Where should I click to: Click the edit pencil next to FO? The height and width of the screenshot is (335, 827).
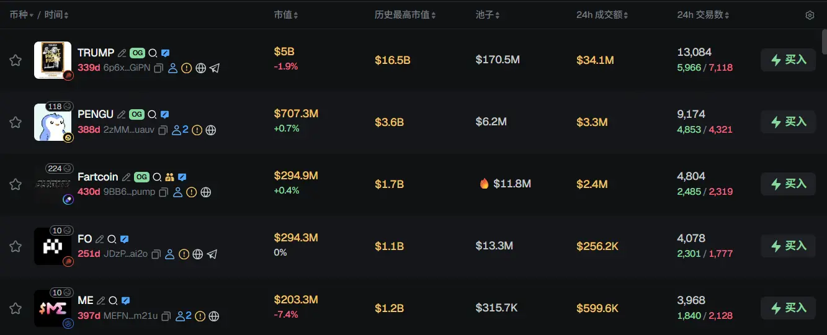(100, 239)
